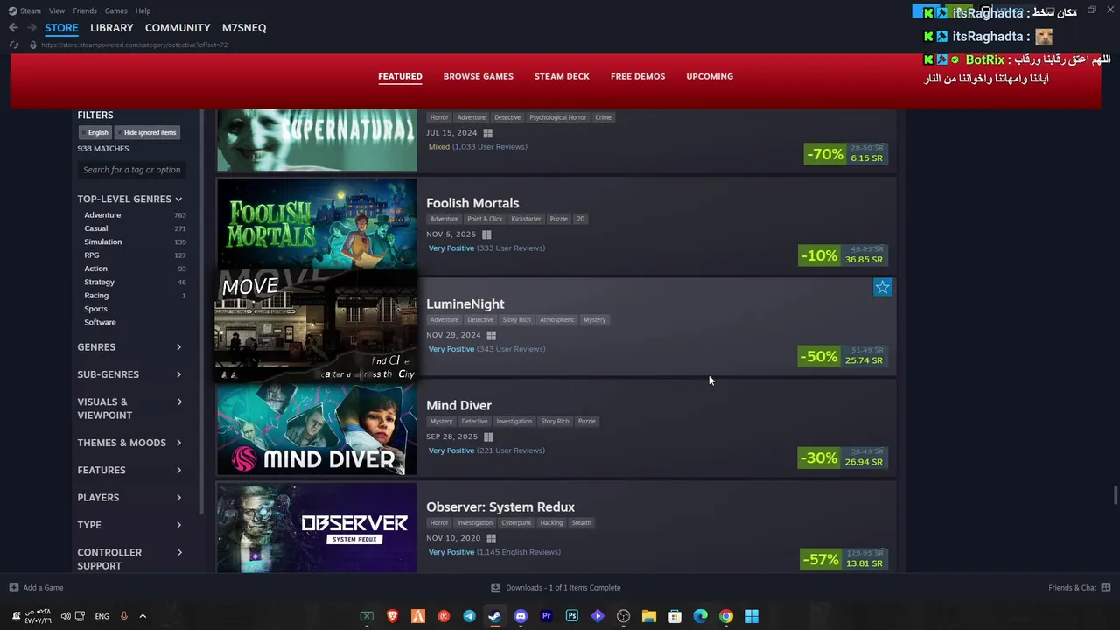Collapse the Top-Level Genres section
The height and width of the screenshot is (630, 1120).
pyautogui.click(x=130, y=199)
